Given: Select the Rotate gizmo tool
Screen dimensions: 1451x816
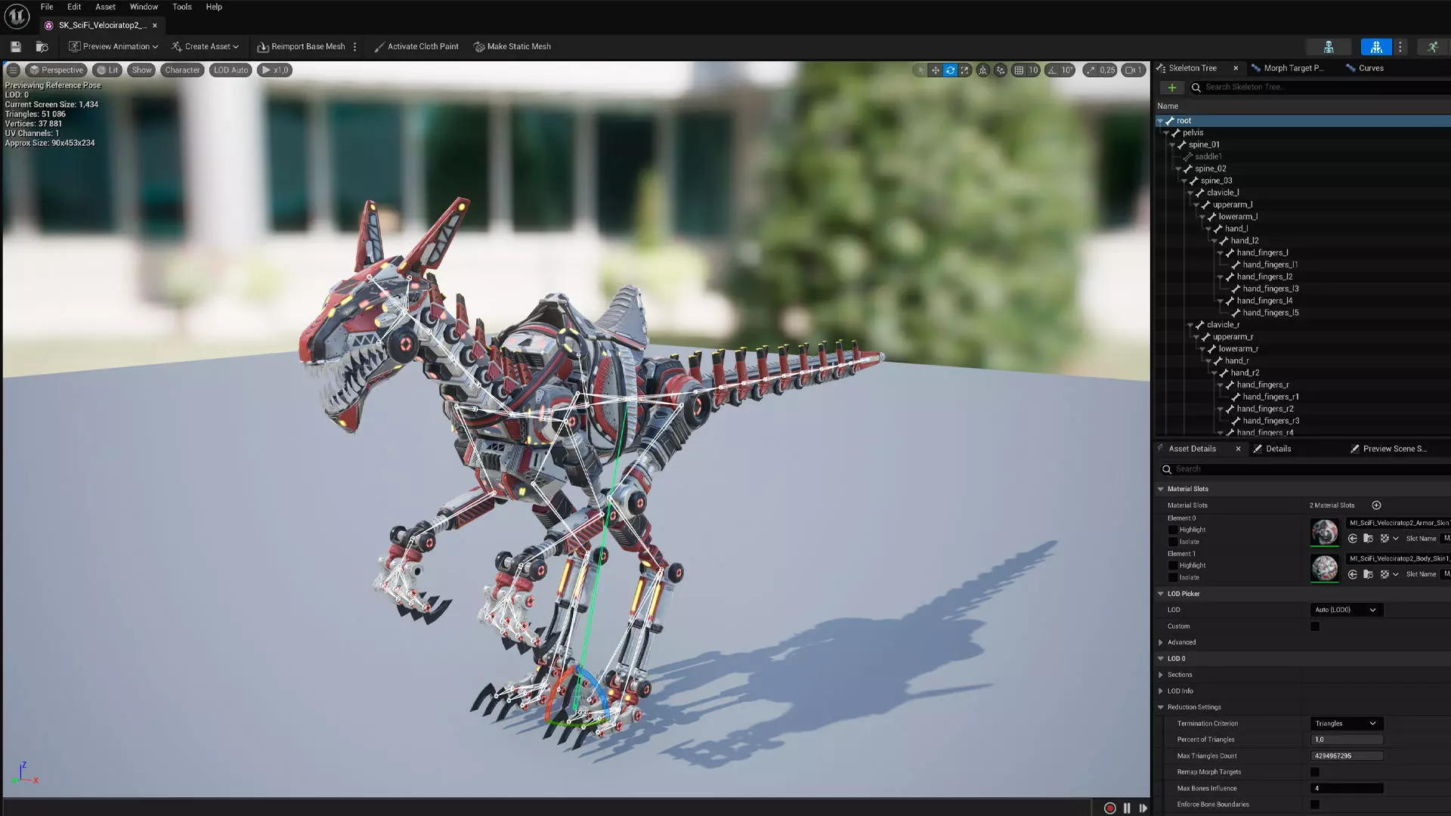Looking at the screenshot, I should (950, 70).
